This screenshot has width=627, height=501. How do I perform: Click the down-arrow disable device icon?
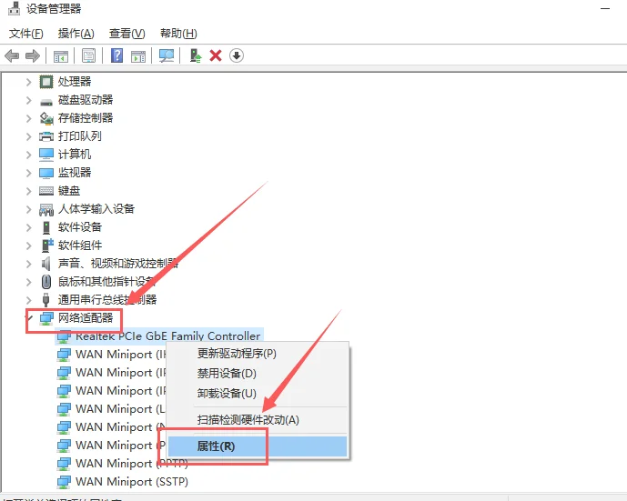coord(237,55)
